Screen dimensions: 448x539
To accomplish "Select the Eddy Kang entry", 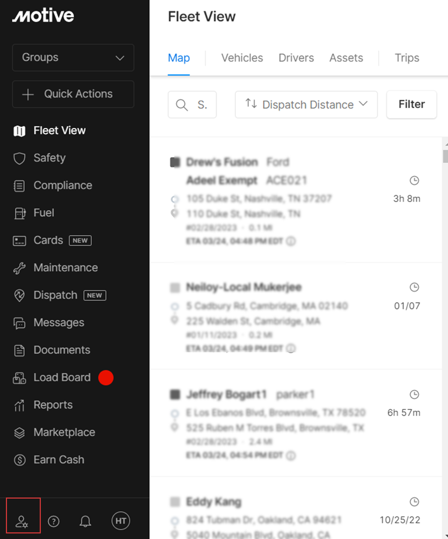I will point(213,502).
